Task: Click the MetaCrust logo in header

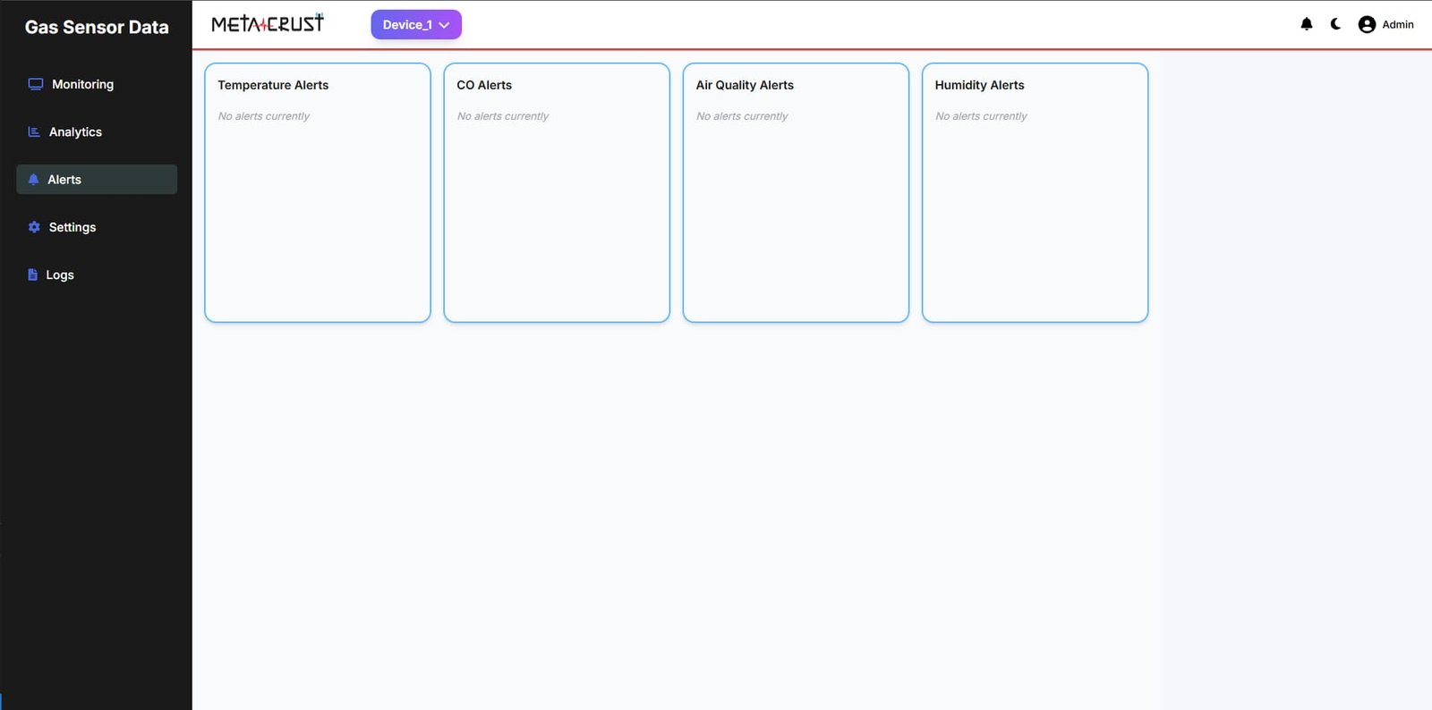Action: [x=268, y=24]
